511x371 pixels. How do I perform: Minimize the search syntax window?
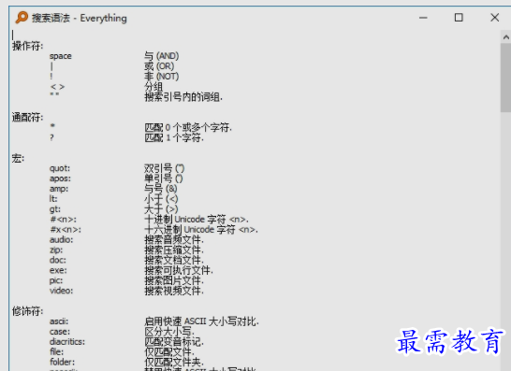tap(423, 18)
